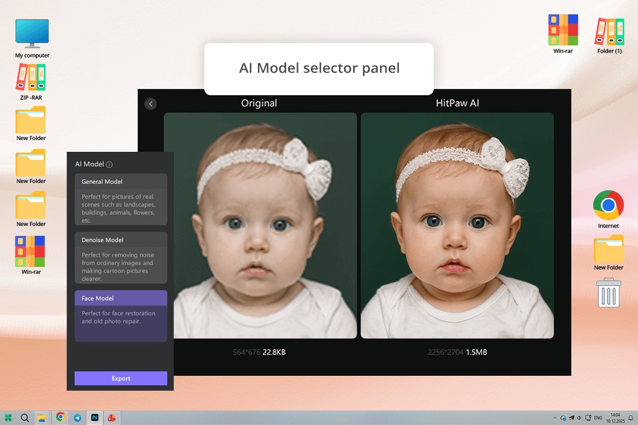Click the cloud sync tray icon
This screenshot has height=425, width=638.
click(563, 418)
